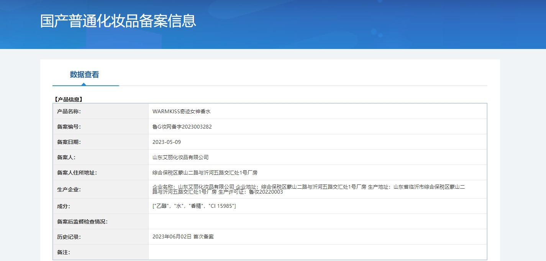Select history entry 2023年06月02日 首次备案
Screen dimensions: 546x261
[x=183, y=237]
